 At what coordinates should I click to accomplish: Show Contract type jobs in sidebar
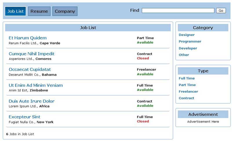point(186,98)
